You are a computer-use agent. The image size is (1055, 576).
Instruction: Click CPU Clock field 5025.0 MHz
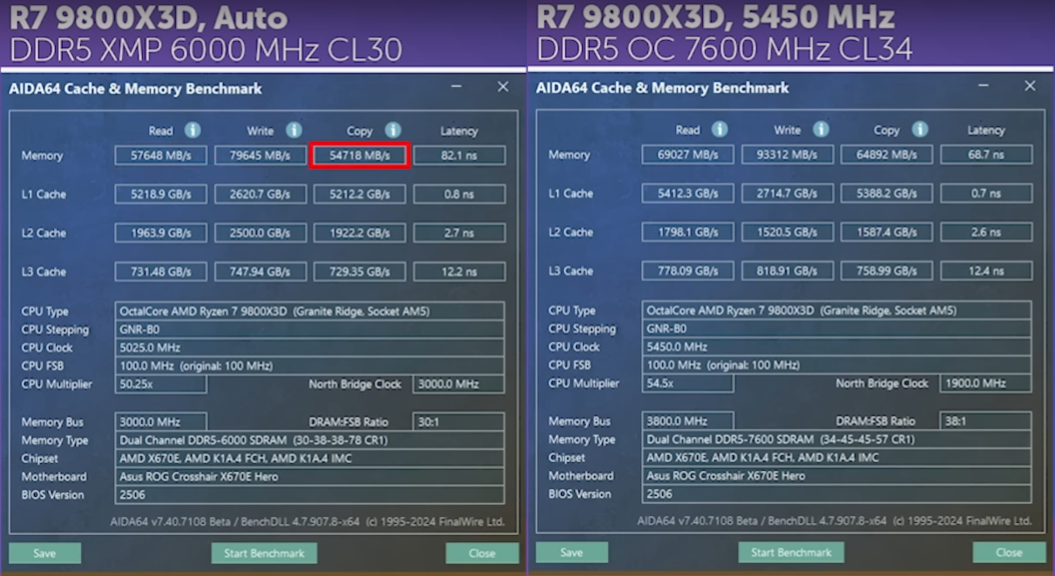[309, 348]
